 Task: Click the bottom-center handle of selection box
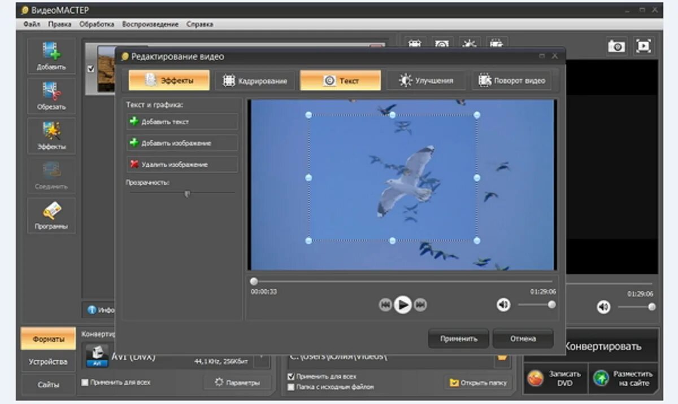point(393,240)
